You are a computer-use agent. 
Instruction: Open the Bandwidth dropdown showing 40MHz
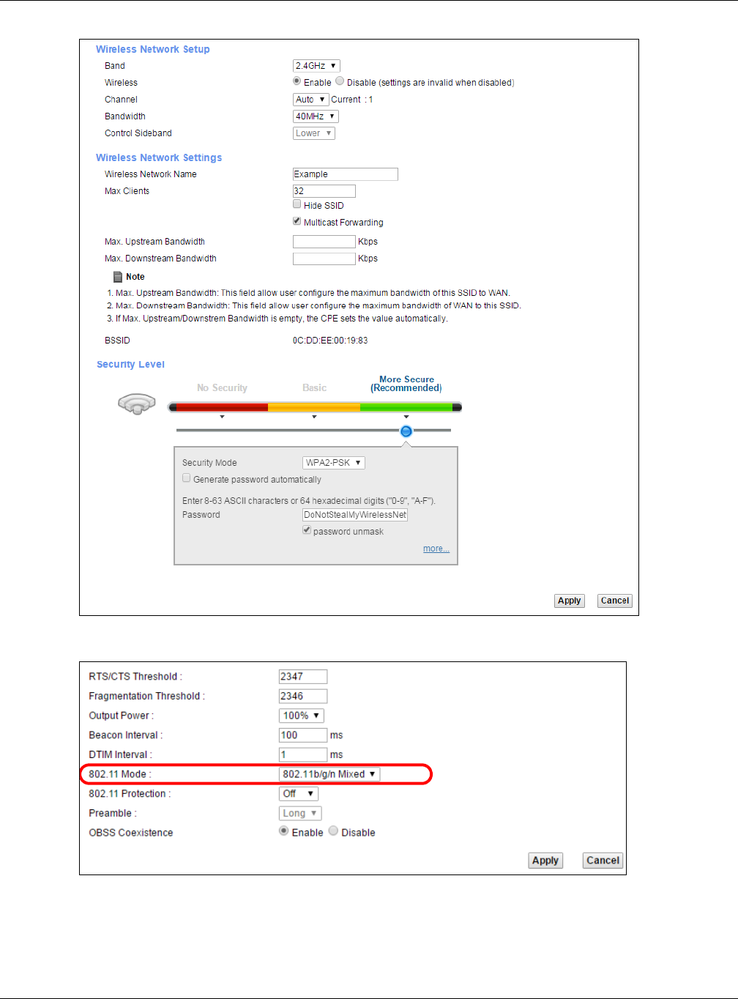[x=316, y=116]
